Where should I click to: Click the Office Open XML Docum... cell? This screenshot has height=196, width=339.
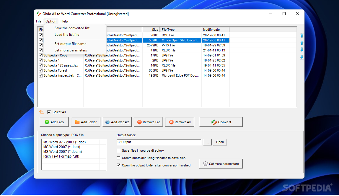(180, 40)
